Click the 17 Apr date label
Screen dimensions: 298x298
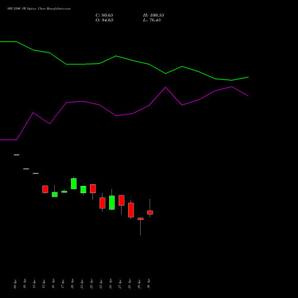click(63, 284)
